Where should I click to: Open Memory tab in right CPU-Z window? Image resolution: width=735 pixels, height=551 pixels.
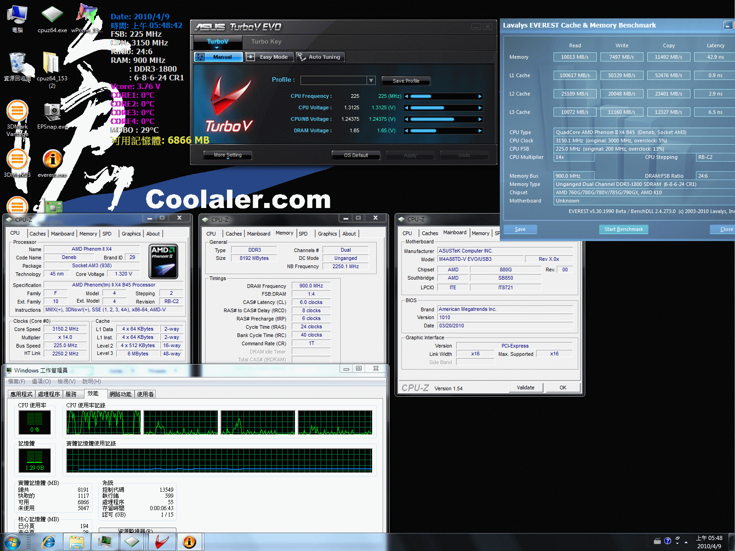481,233
